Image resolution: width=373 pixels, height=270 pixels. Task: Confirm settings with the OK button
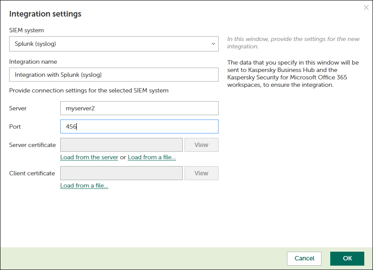[347, 258]
